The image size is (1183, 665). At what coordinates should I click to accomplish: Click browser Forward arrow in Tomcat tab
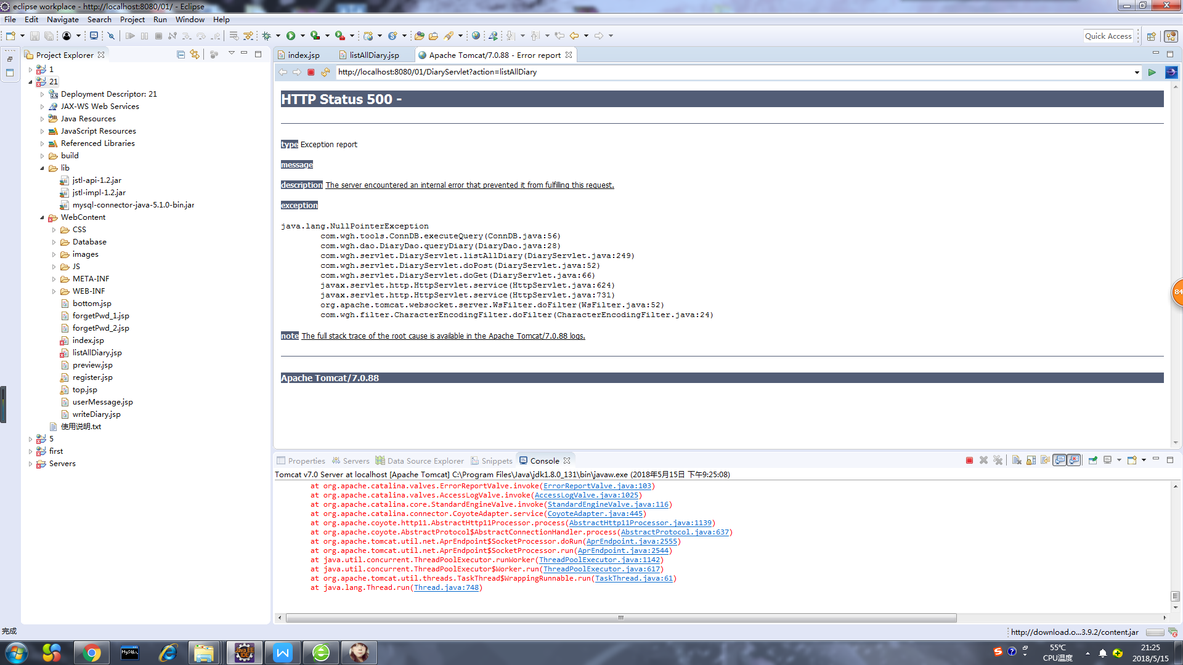tap(297, 72)
